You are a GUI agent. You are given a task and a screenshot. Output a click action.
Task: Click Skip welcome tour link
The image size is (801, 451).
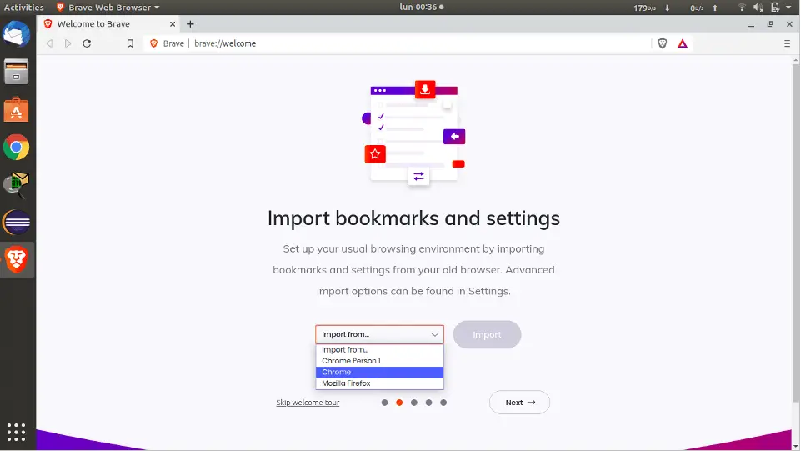[x=308, y=403]
